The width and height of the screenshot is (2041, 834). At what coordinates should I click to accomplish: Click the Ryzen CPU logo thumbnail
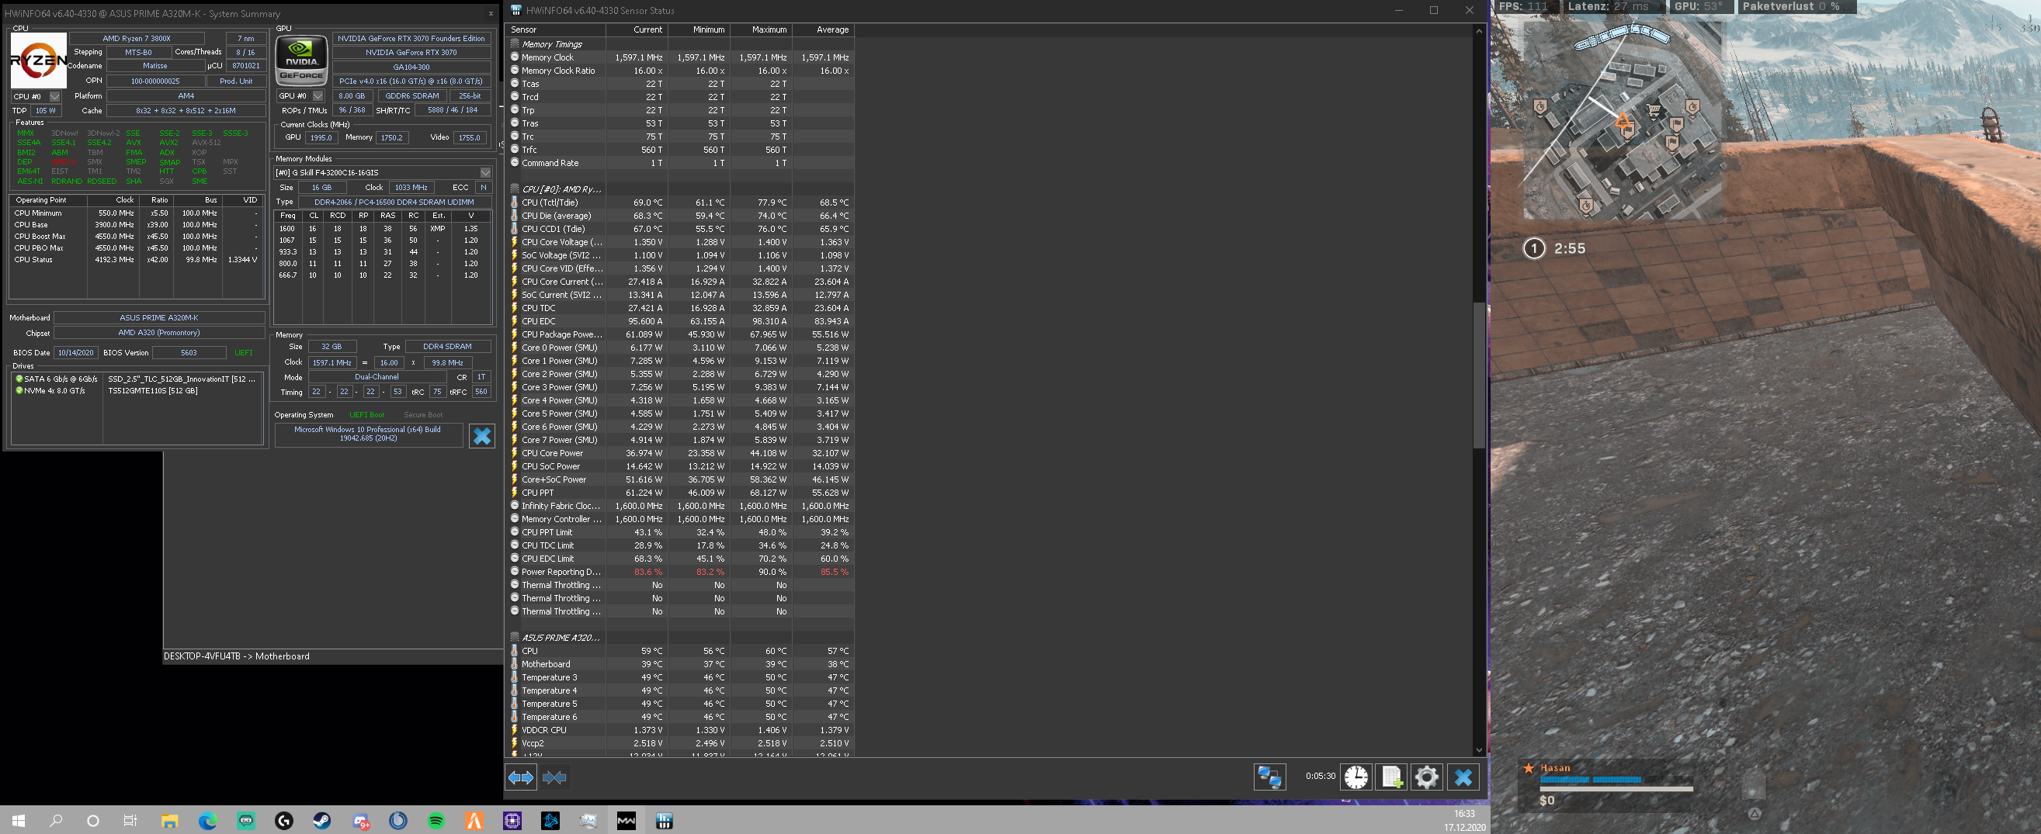(38, 61)
